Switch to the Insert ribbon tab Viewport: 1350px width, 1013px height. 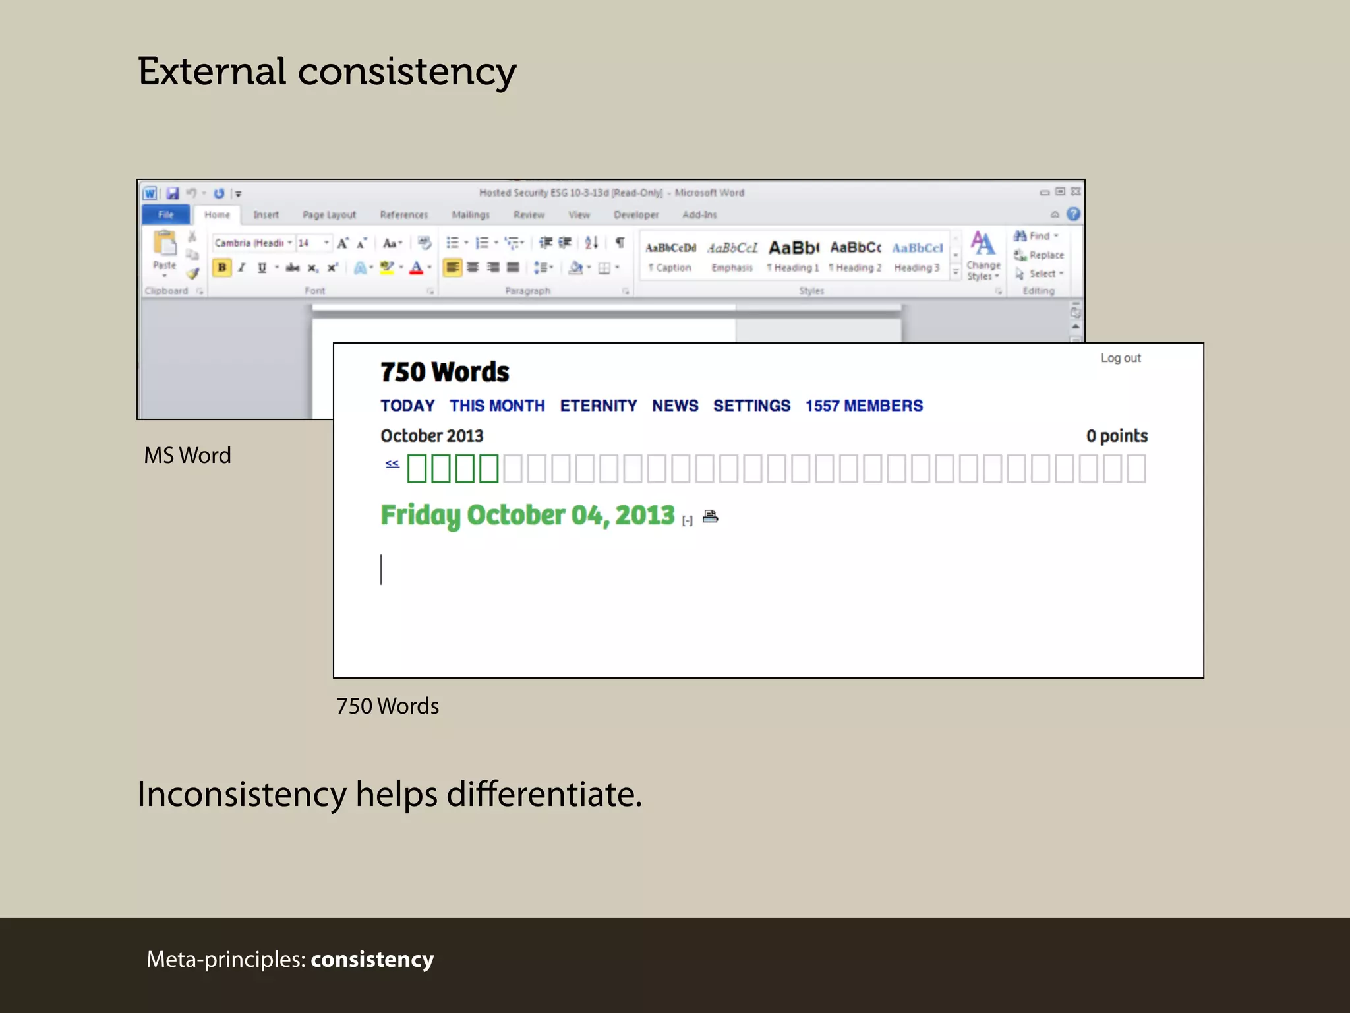(266, 215)
